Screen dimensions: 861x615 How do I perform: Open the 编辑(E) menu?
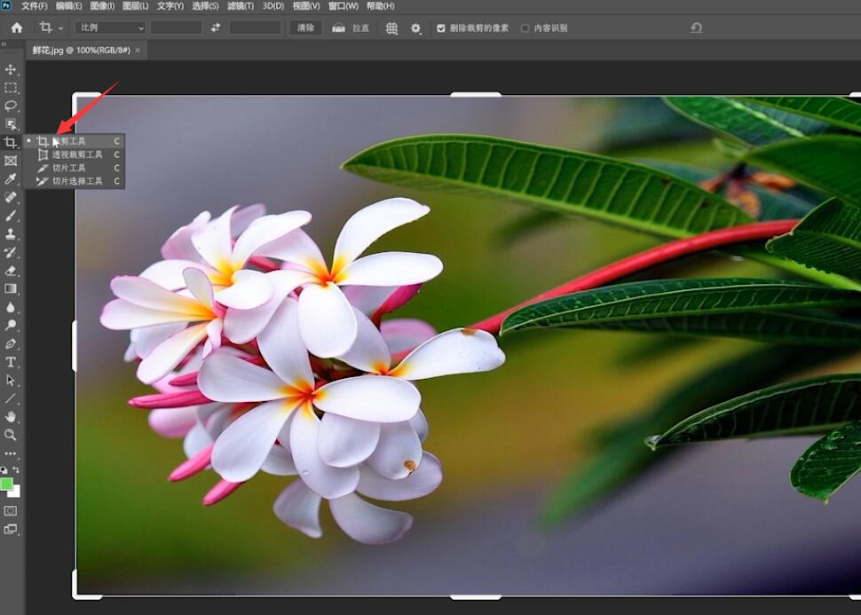tap(68, 6)
